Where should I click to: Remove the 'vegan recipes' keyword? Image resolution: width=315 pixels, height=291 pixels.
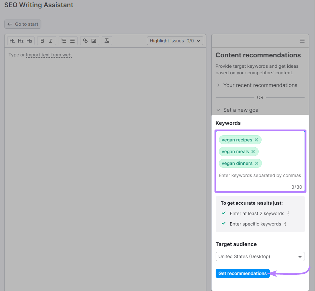pyautogui.click(x=256, y=139)
